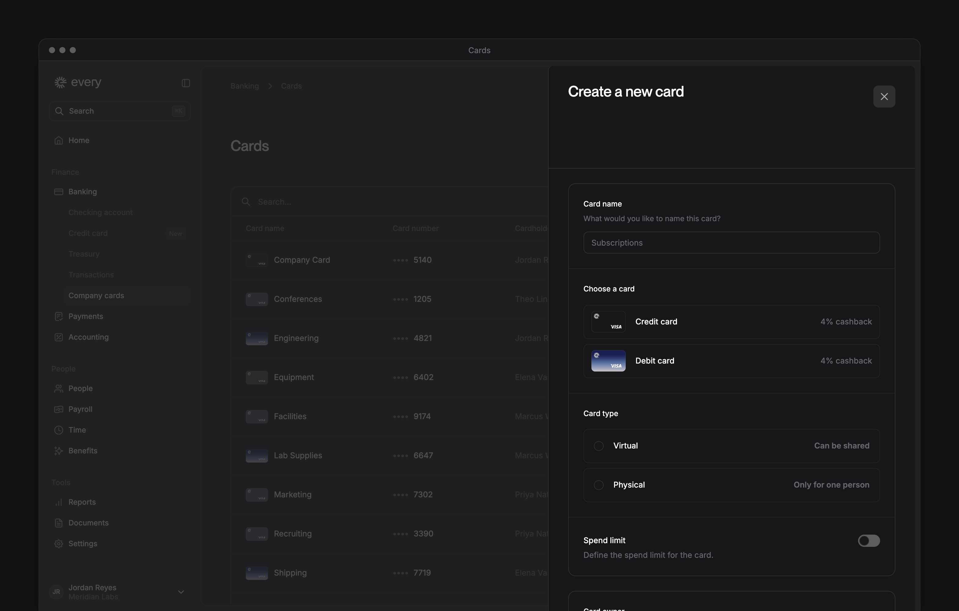This screenshot has height=611, width=959.
Task: Open the Conferences card row
Action: point(390,299)
